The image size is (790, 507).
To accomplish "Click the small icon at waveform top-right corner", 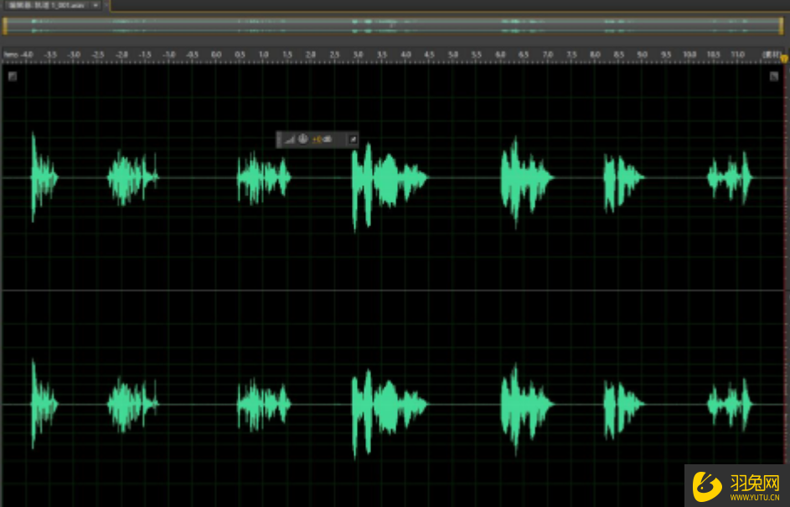I will pos(775,76).
